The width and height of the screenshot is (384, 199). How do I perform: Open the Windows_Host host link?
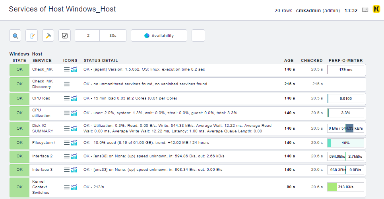pos(26,54)
